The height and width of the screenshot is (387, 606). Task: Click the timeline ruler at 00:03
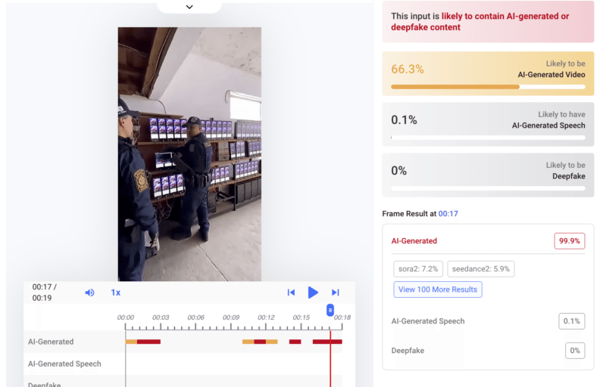click(161, 317)
